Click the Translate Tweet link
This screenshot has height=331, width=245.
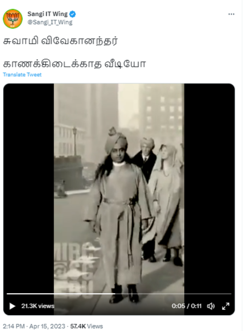tap(22, 75)
